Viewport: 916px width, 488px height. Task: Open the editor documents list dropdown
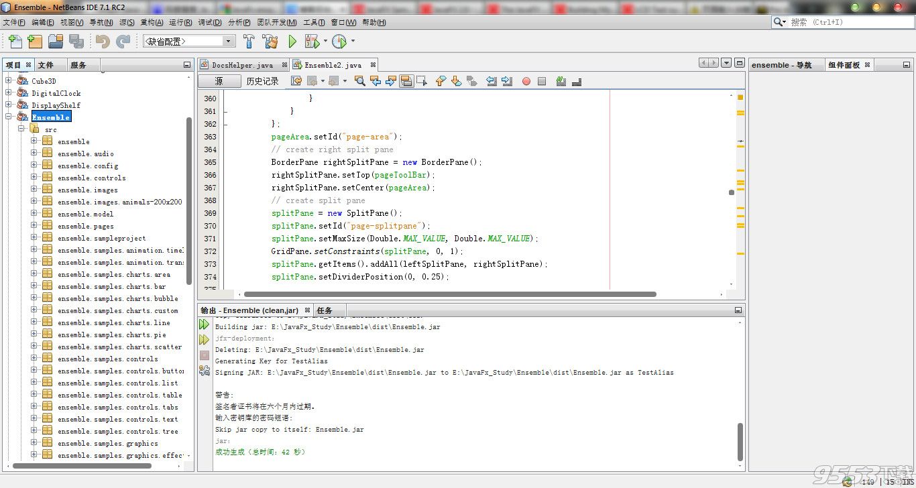[x=726, y=63]
